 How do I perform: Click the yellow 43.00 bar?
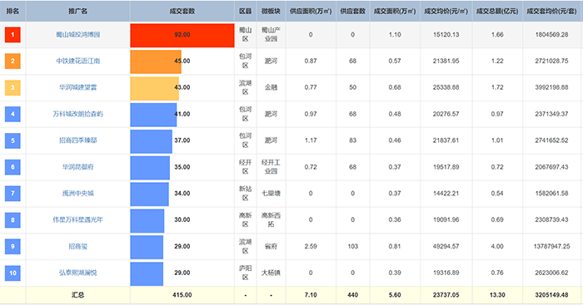pyautogui.click(x=155, y=88)
